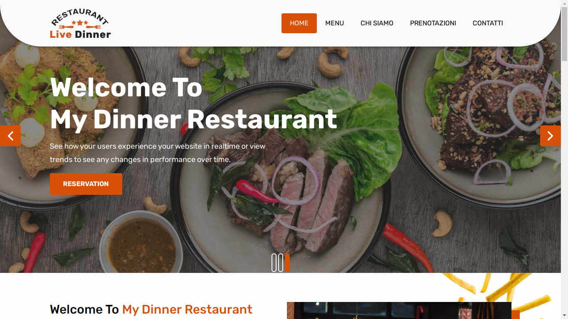Open the CHI SIAMO page
This screenshot has height=319, width=568.
(x=377, y=23)
